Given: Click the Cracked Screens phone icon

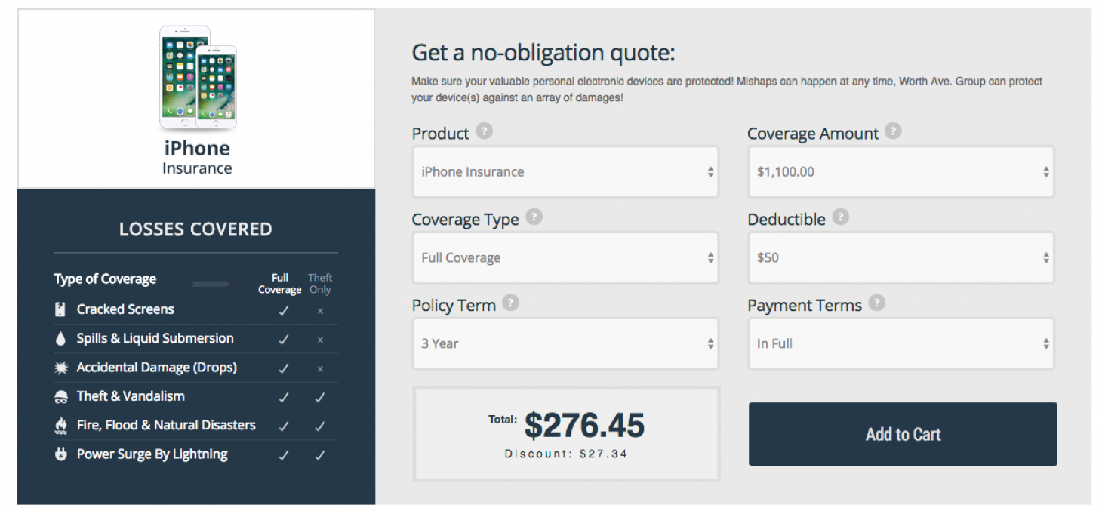Looking at the screenshot, I should (60, 309).
